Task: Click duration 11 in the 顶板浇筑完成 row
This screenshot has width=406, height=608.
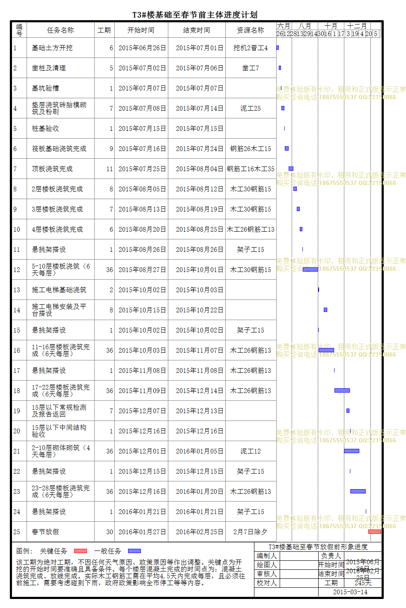Action: coord(110,169)
